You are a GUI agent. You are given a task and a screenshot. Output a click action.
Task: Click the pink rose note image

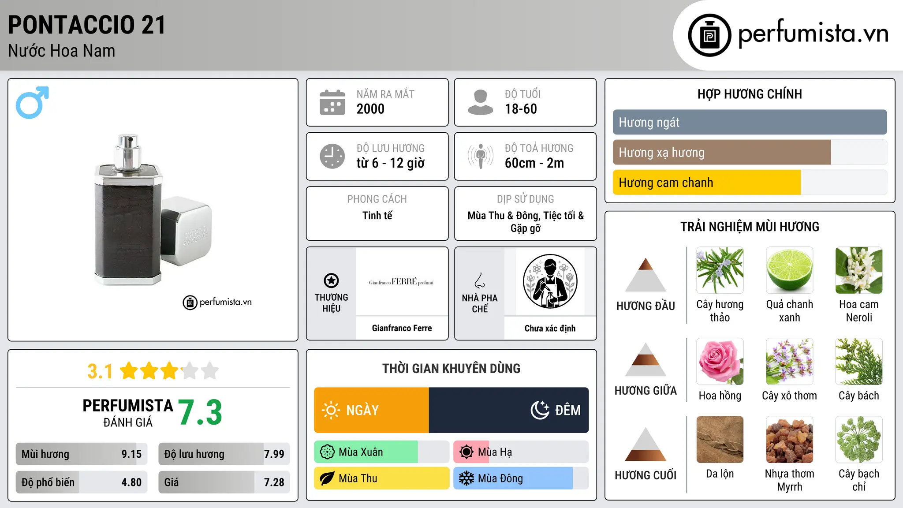[720, 362]
